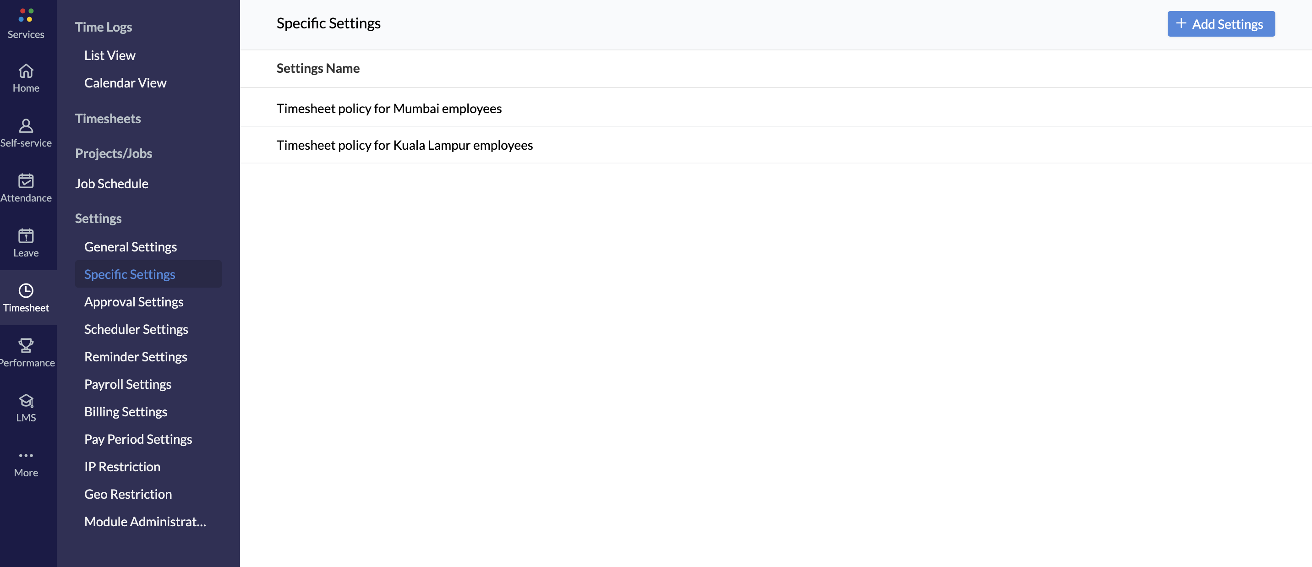Open the Services app grid icon
Viewport: 1312px width, 567px height.
click(x=26, y=15)
